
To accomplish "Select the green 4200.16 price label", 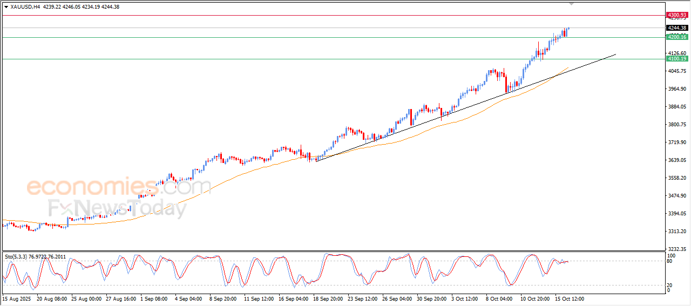I will [x=676, y=37].
